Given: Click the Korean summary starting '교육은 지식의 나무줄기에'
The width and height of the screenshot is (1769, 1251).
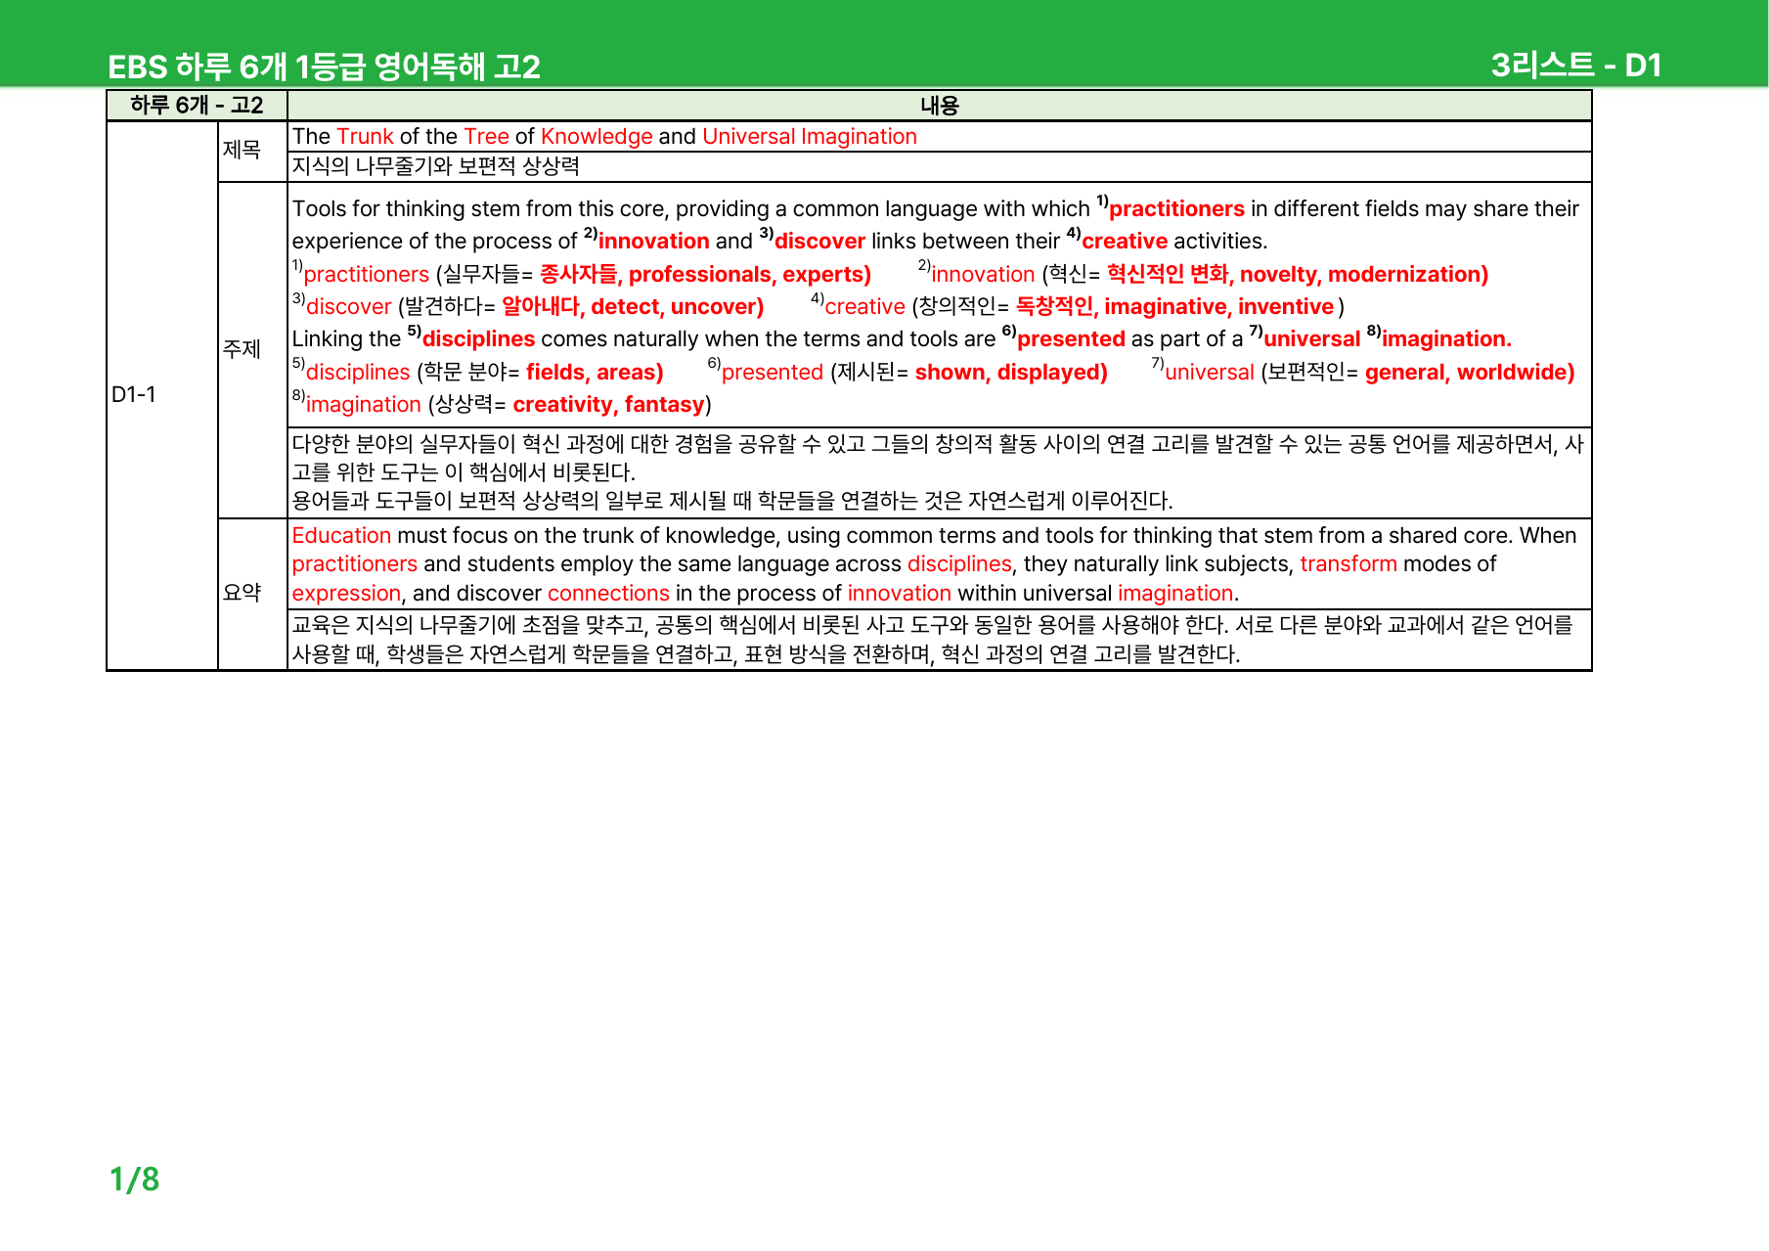Looking at the screenshot, I should 932,639.
